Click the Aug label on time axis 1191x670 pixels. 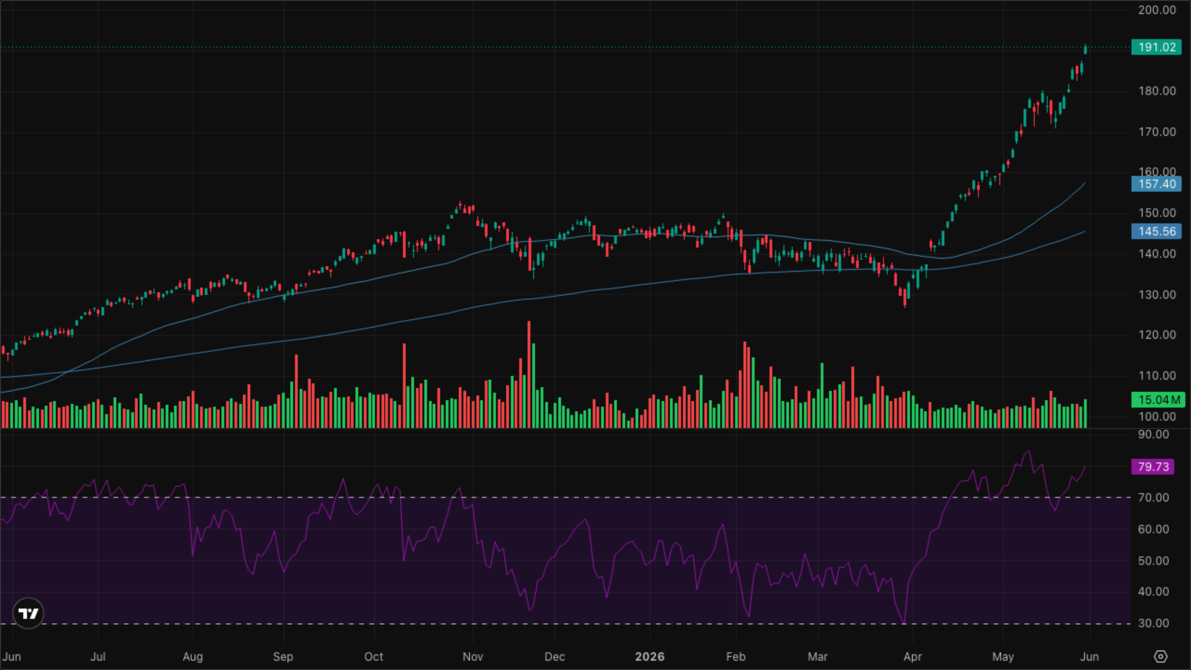click(x=193, y=657)
